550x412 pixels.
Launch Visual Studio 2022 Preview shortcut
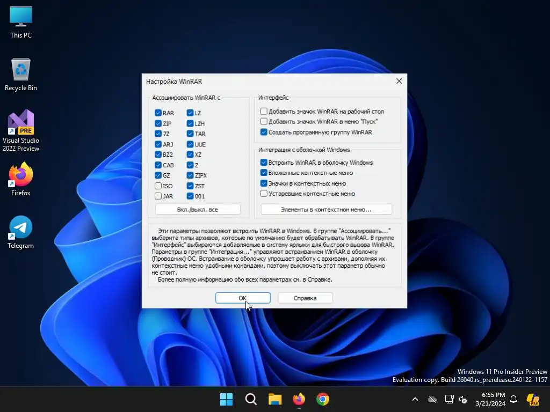coord(21,130)
